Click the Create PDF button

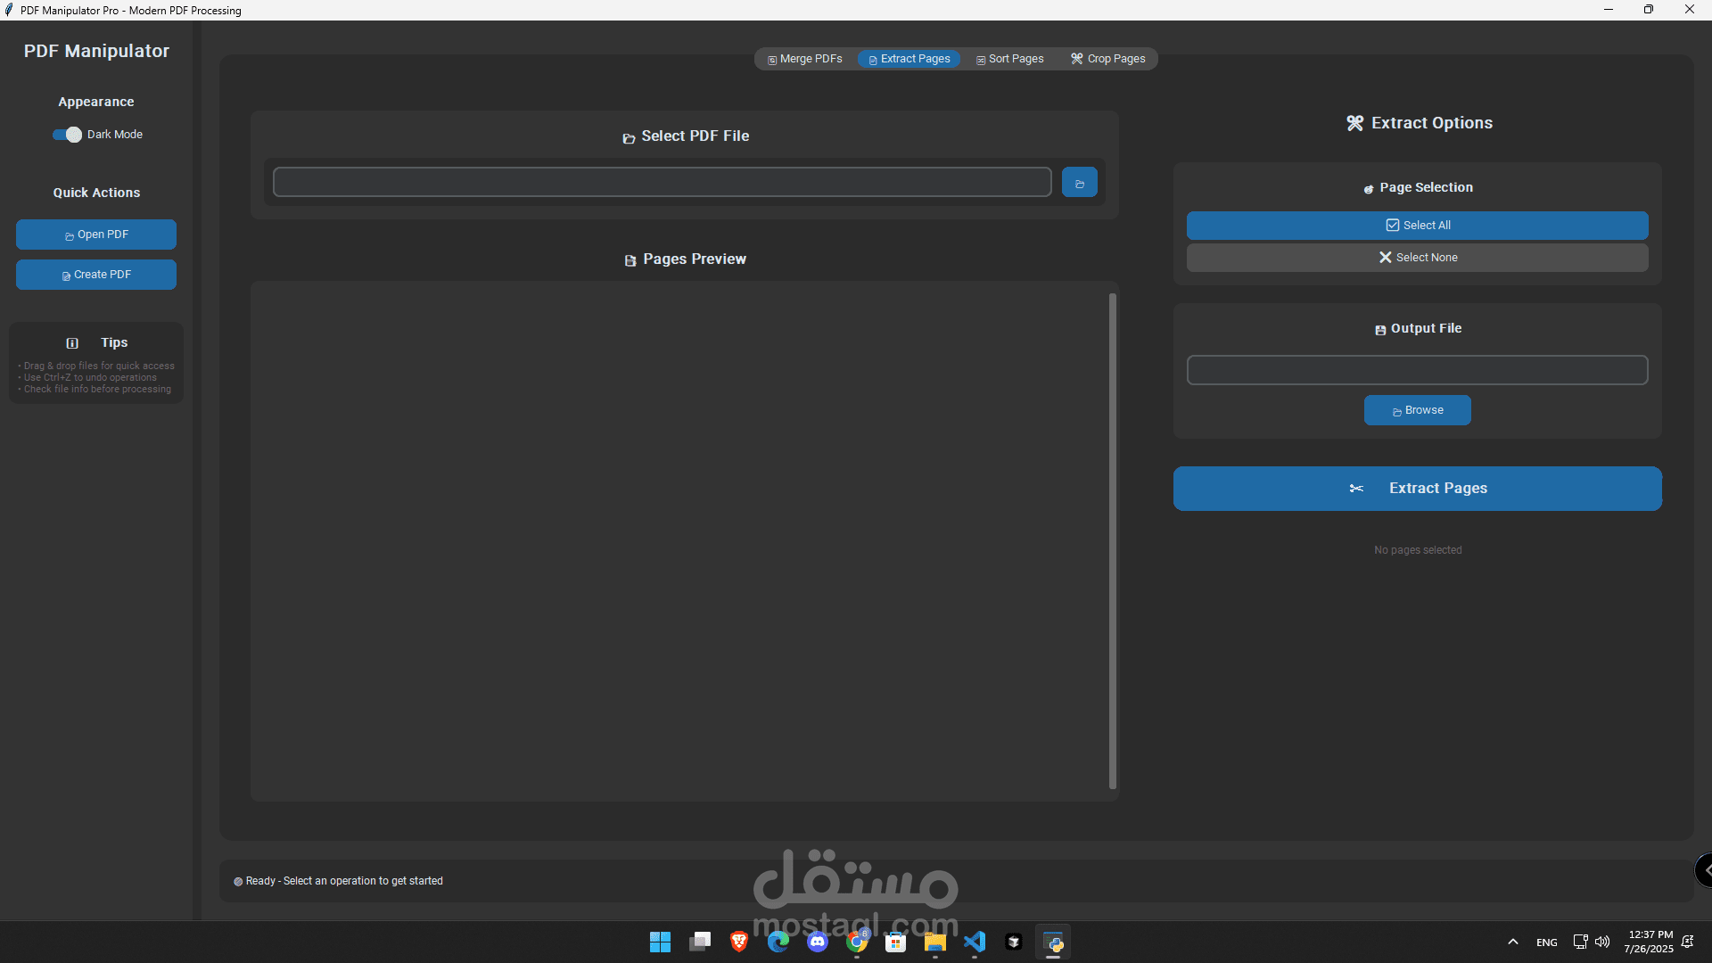96,275
